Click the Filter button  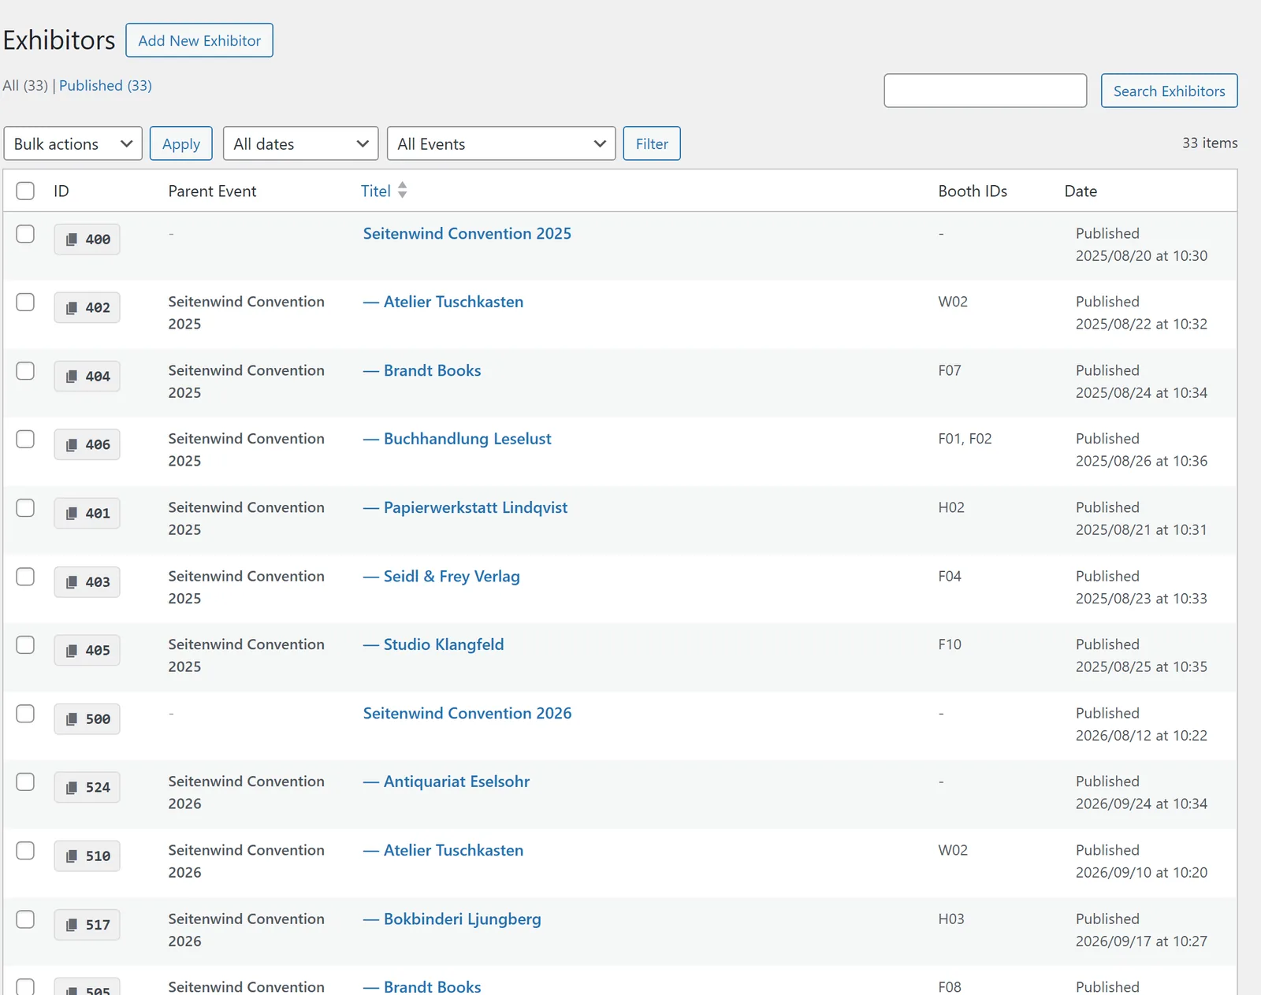(x=652, y=143)
